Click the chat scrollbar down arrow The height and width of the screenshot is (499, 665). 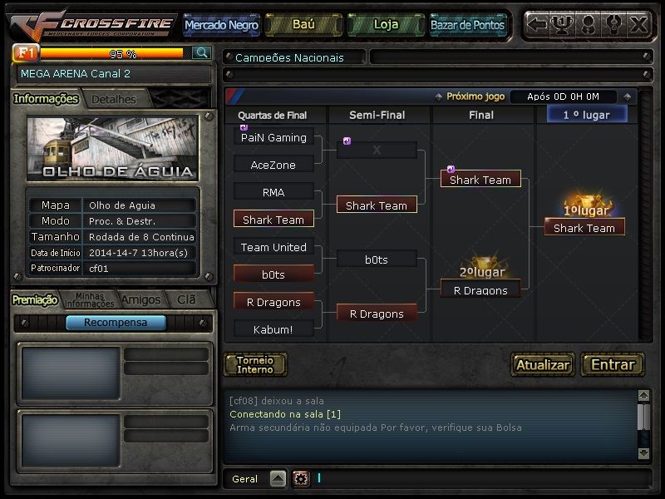click(x=643, y=453)
